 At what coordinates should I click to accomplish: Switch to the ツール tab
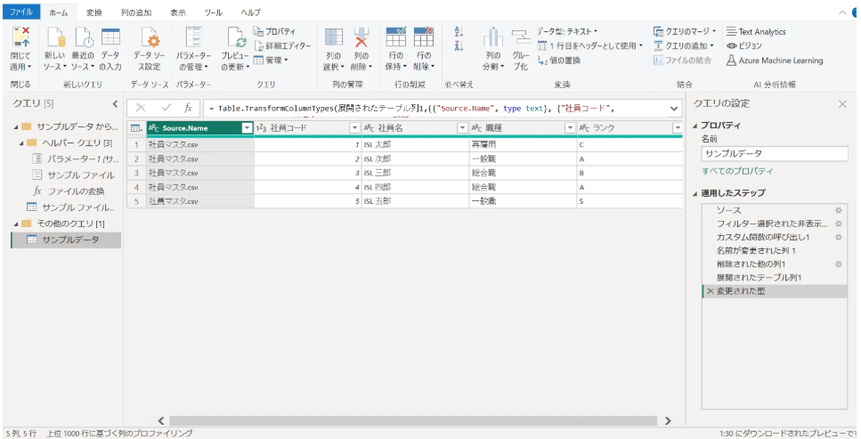pyautogui.click(x=213, y=12)
